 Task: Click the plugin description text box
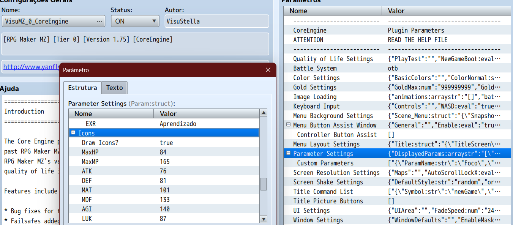coord(135,44)
